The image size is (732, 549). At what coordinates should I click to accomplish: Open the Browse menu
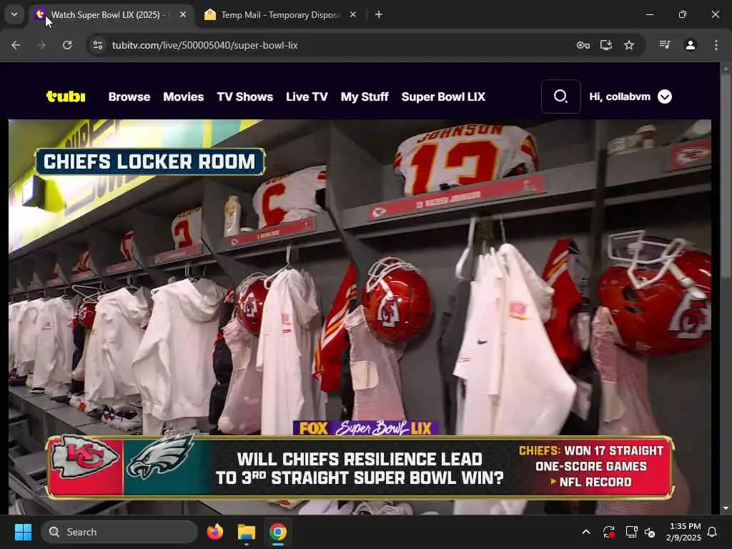click(129, 97)
